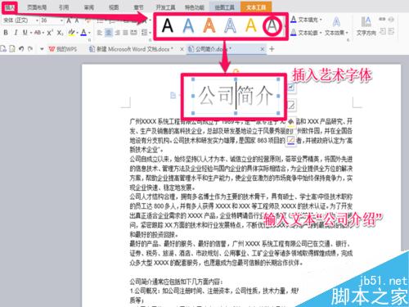Apply superscript formatting

tap(50, 33)
